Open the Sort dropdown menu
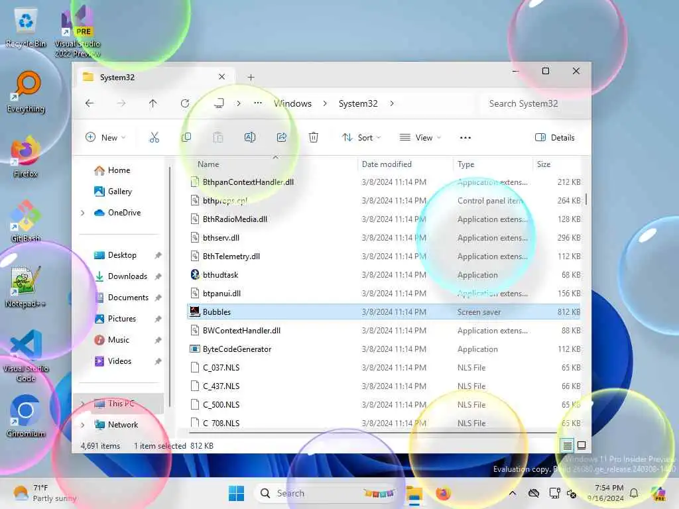The image size is (679, 509). pyautogui.click(x=361, y=138)
